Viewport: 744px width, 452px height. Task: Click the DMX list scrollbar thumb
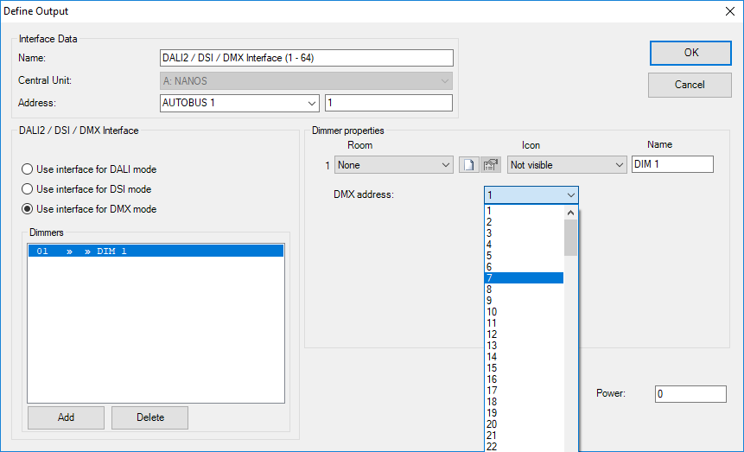pyautogui.click(x=570, y=237)
